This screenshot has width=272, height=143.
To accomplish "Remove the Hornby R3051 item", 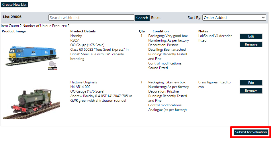I will [x=251, y=44].
